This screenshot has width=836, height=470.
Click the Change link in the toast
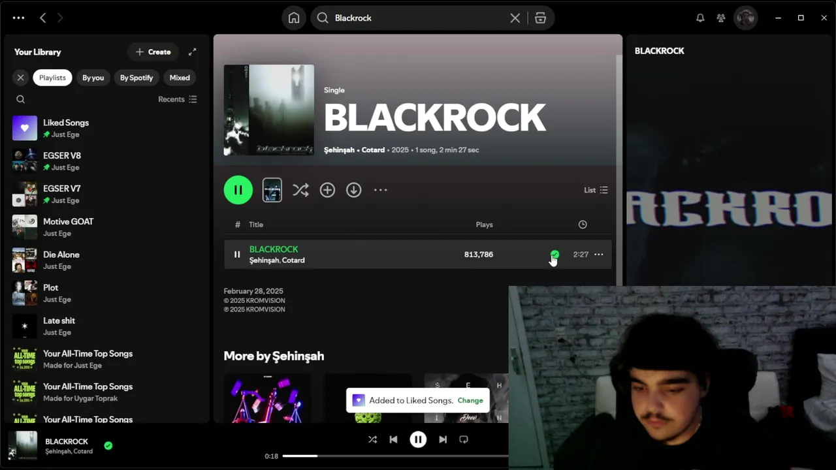[470, 401]
